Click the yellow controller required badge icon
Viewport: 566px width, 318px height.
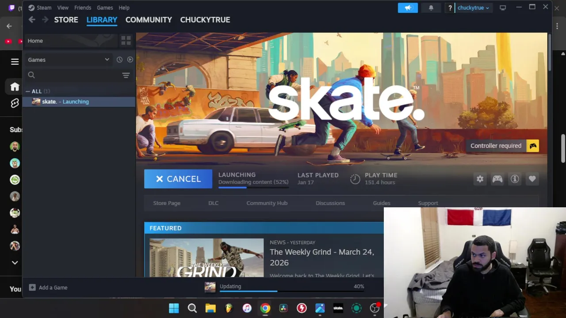click(x=533, y=146)
